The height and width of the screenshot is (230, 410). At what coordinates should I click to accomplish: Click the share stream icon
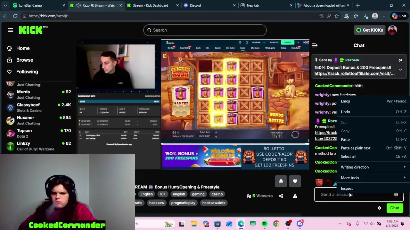click(x=281, y=196)
